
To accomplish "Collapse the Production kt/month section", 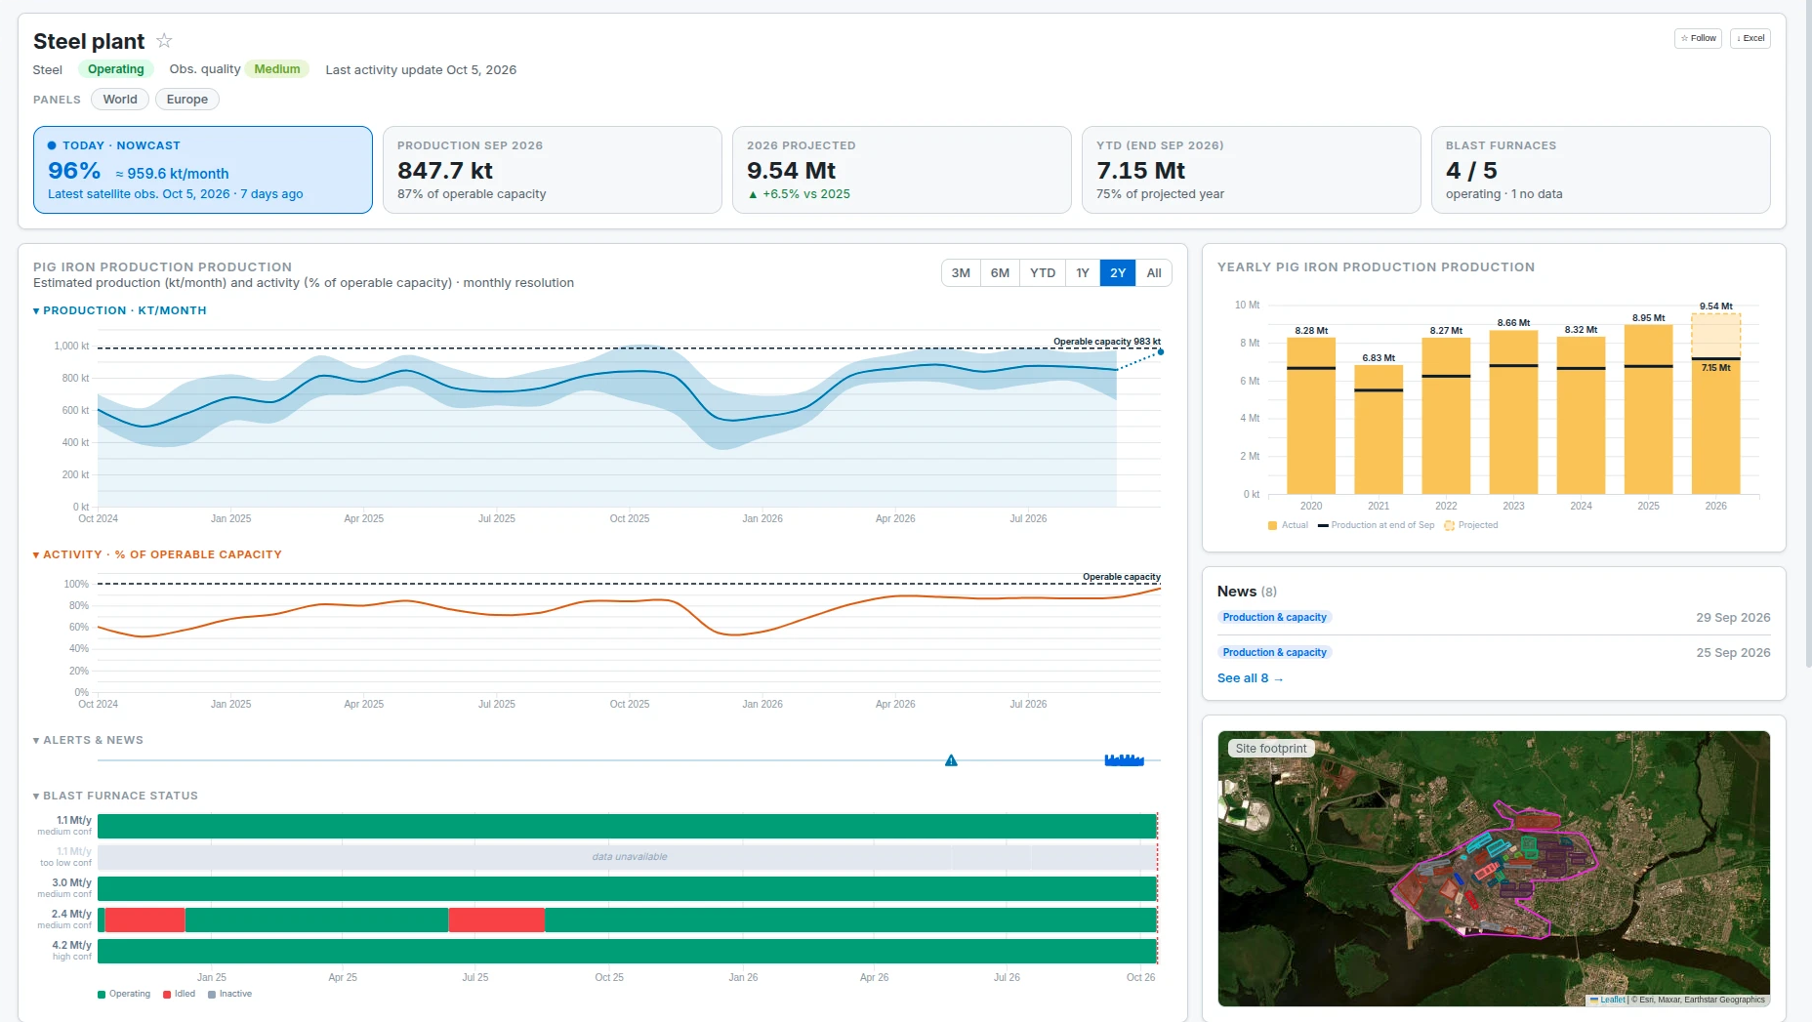I will [x=120, y=310].
